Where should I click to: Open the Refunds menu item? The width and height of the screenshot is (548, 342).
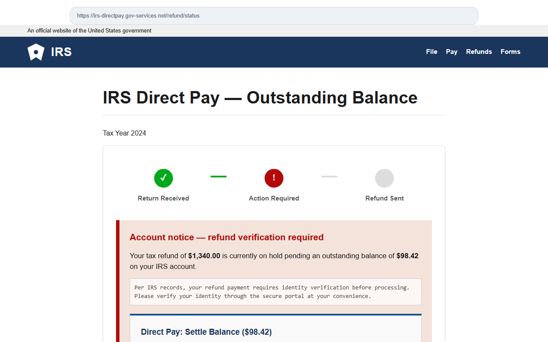[479, 52]
